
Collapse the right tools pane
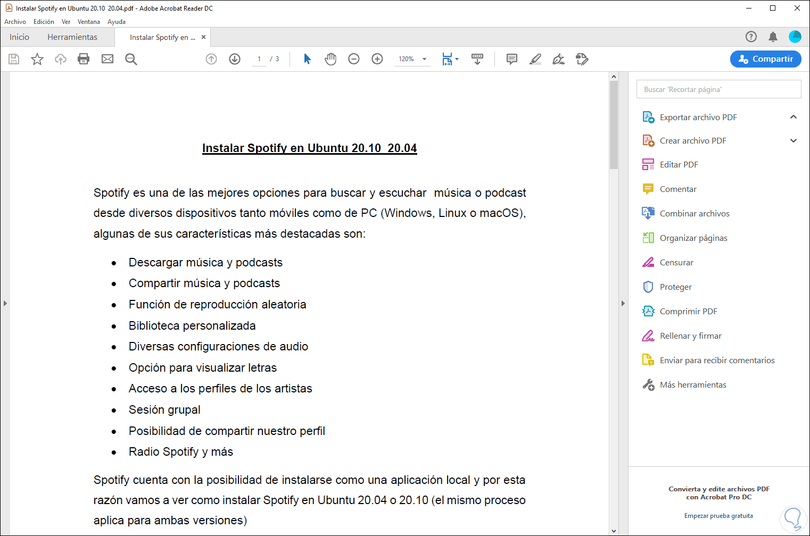click(623, 304)
